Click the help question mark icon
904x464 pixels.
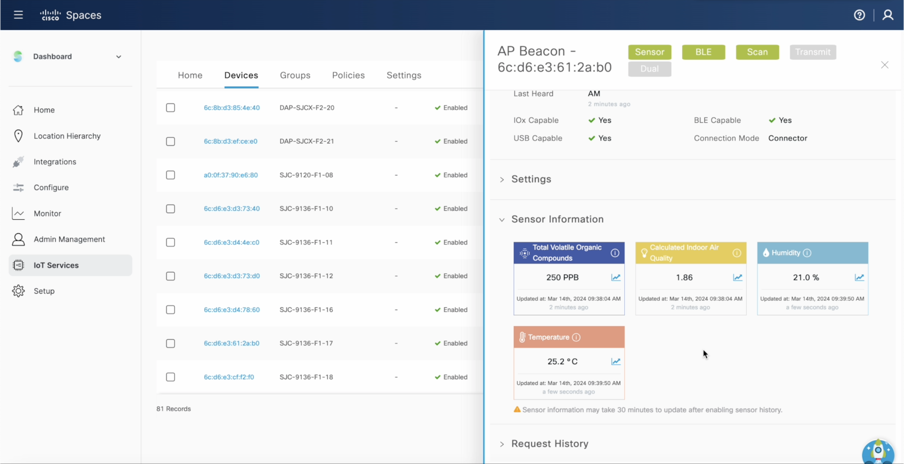(859, 15)
